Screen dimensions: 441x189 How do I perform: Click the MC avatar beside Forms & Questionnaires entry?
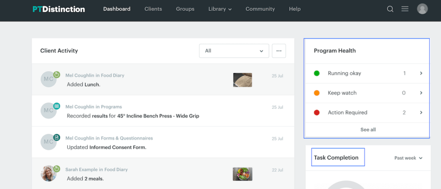[49, 142]
